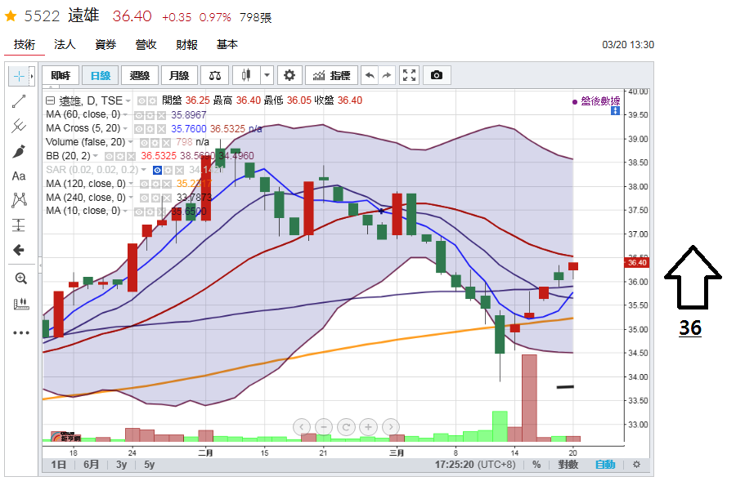Open settings gear for MA (60, close, 0)
This screenshot has height=490, width=736.
[150, 115]
